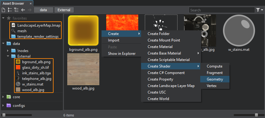Adjust the thumbnail size slider handle
This screenshot has width=265, height=118.
[256, 115]
